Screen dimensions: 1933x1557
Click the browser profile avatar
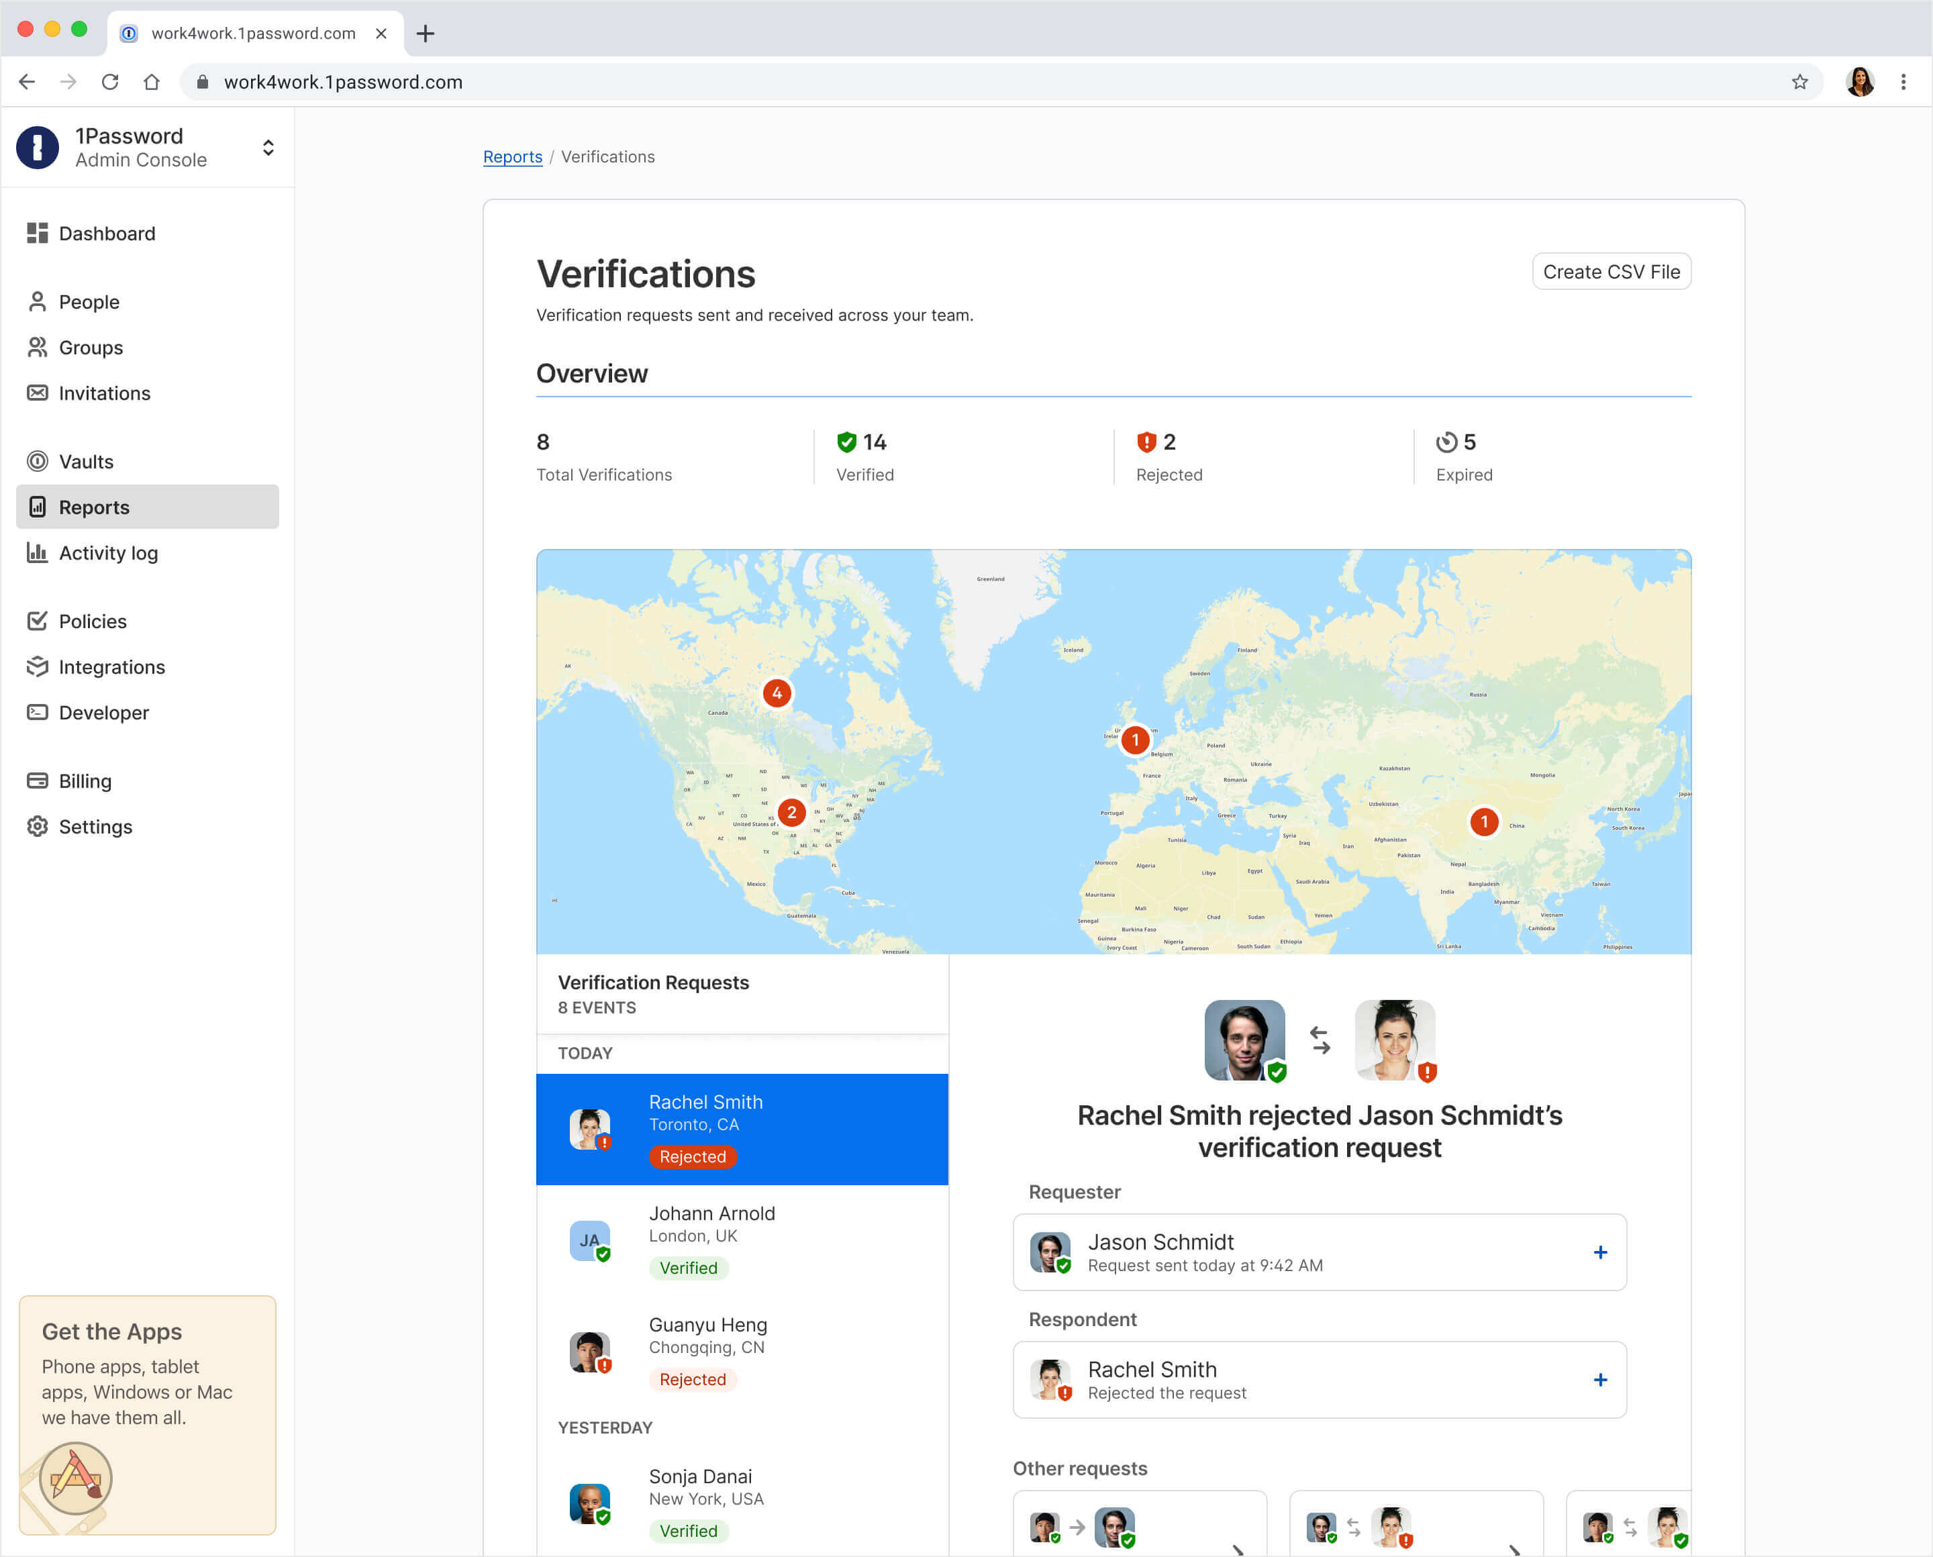click(x=1861, y=82)
